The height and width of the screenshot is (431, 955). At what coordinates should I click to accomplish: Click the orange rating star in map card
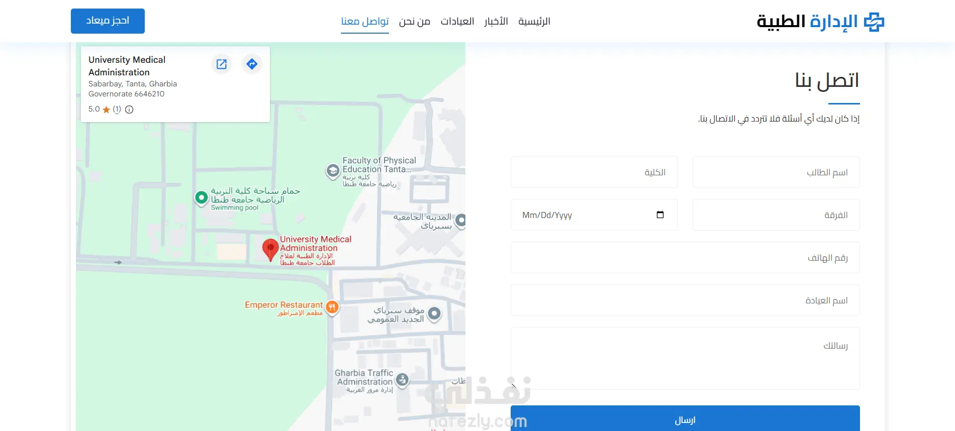click(x=106, y=110)
